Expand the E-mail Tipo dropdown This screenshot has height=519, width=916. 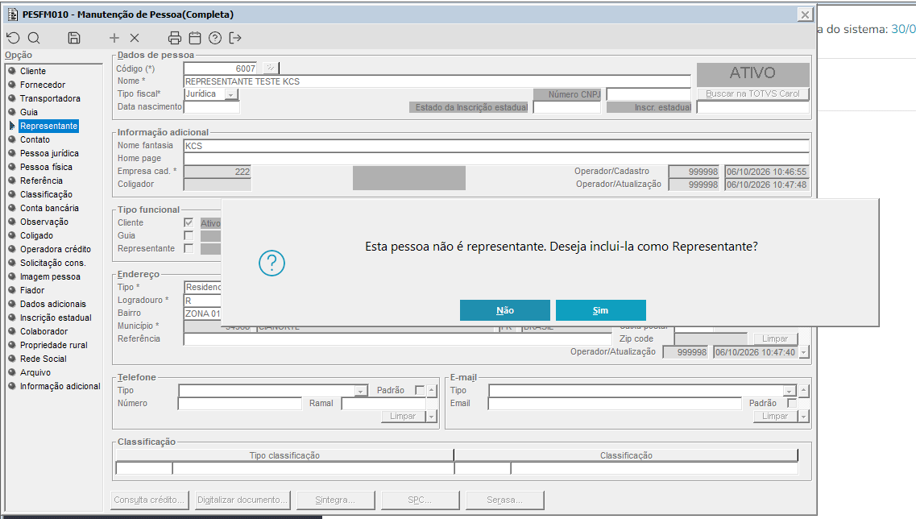pyautogui.click(x=790, y=390)
